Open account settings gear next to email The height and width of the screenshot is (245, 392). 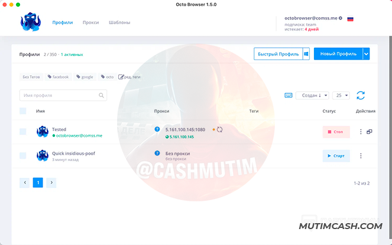[340, 18]
